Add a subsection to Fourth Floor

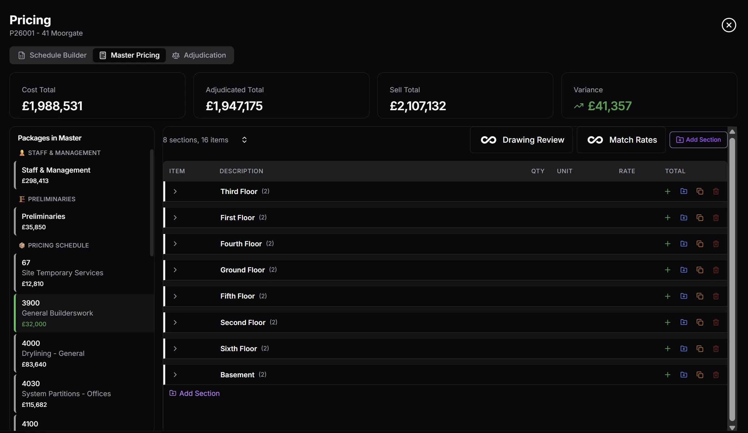pyautogui.click(x=684, y=243)
